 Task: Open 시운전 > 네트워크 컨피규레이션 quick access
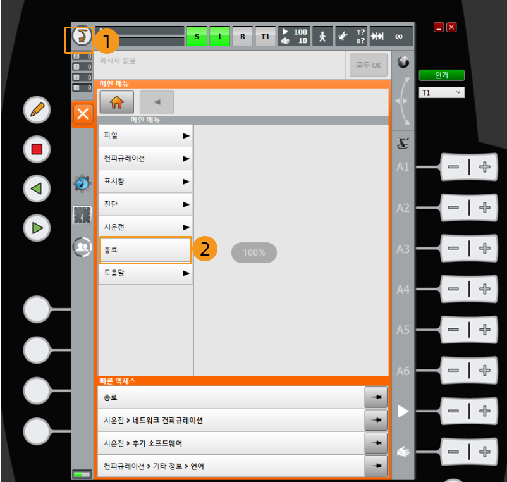tap(231, 420)
